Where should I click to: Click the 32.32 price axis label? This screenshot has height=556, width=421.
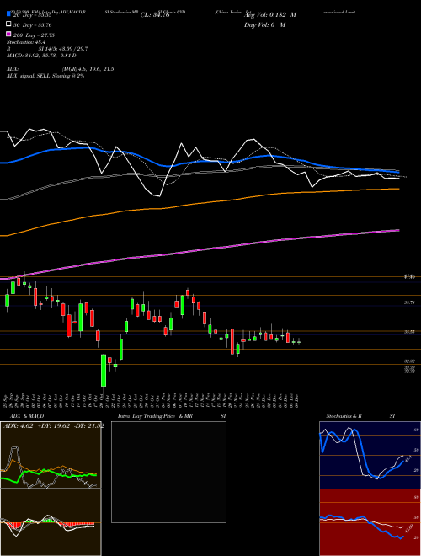pos(409,361)
